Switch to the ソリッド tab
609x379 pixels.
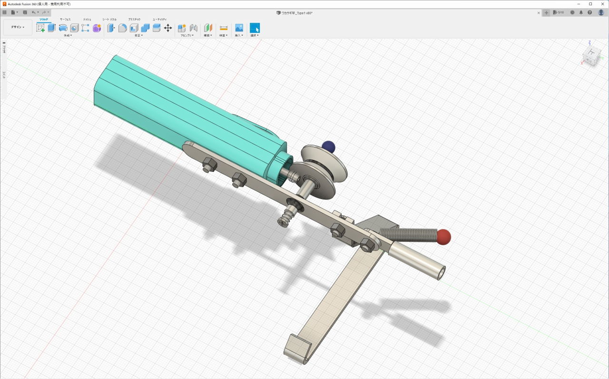coord(43,19)
